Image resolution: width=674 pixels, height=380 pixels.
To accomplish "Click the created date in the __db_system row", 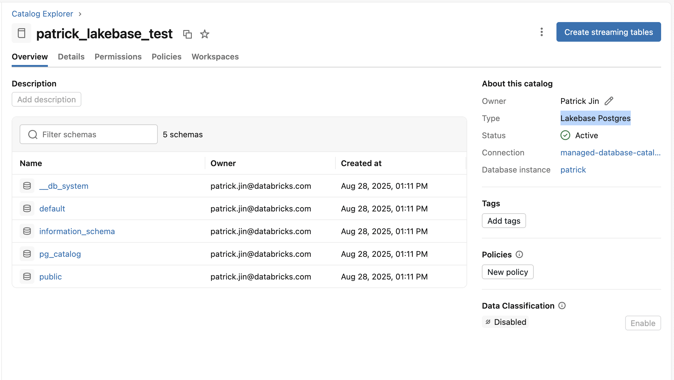I will pos(384,186).
